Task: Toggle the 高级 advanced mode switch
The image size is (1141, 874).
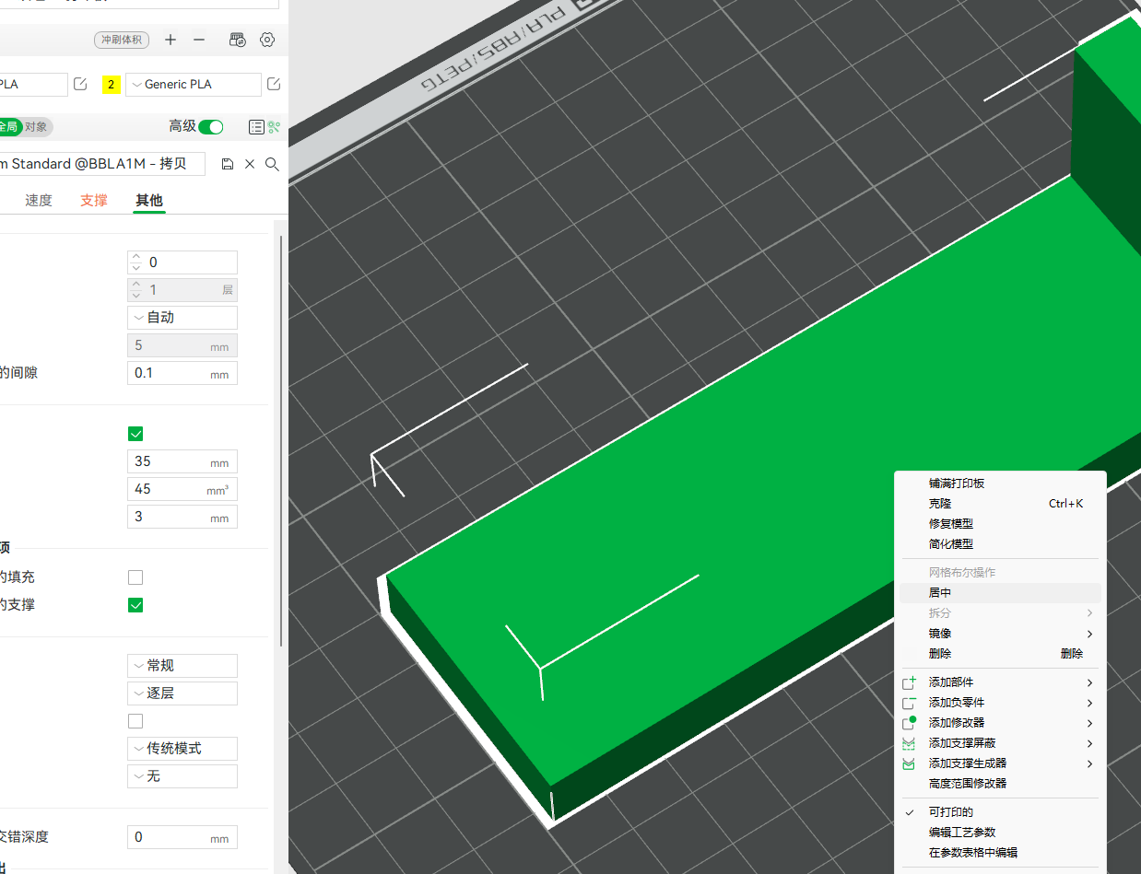Action: 211,127
